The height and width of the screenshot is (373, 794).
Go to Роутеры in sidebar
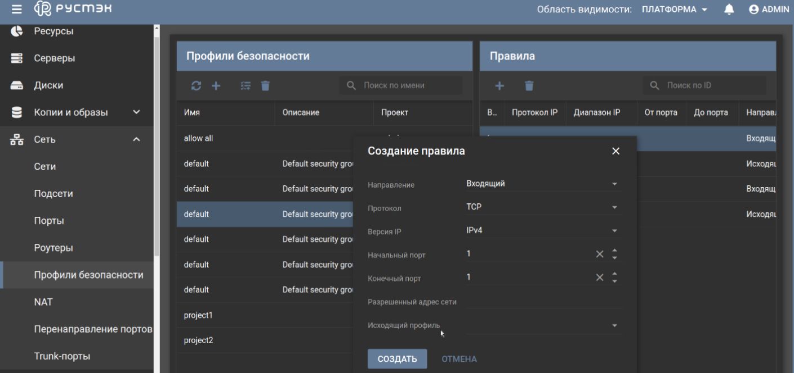(x=53, y=248)
